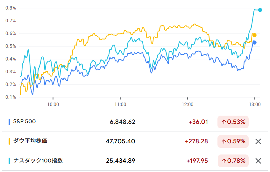The height and width of the screenshot is (172, 270).
Task: Click the 0.59% up-arrow badge for Dow
Action: coord(233,141)
